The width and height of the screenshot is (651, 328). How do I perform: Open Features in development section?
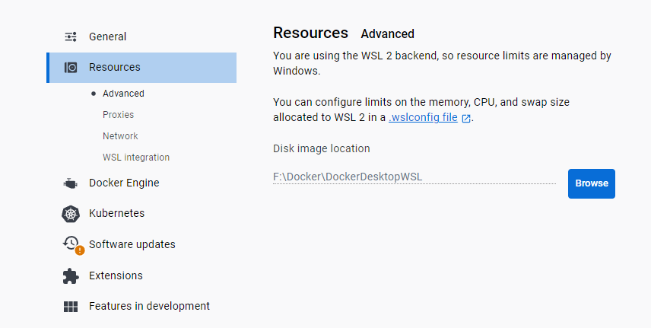click(149, 306)
